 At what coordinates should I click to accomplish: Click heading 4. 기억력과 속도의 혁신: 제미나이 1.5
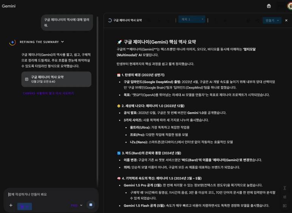[x=162, y=178]
